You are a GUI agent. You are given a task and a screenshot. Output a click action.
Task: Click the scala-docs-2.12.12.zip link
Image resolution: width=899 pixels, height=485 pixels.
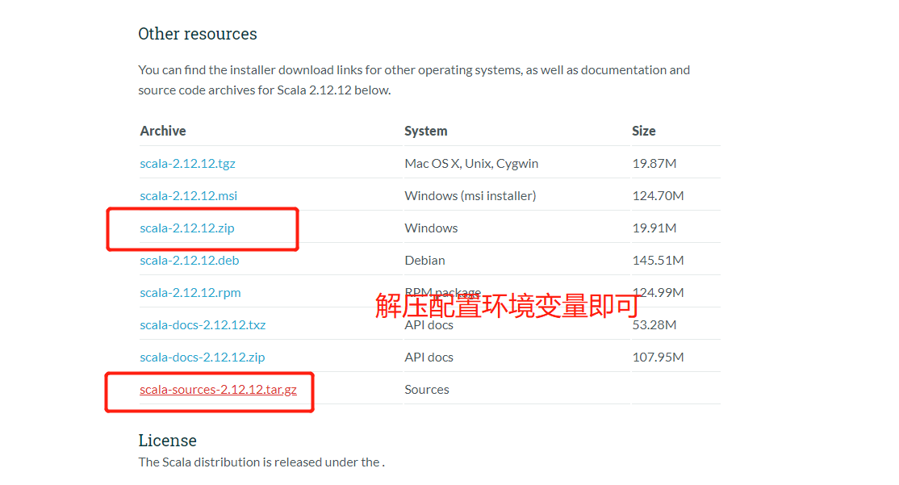pos(202,357)
